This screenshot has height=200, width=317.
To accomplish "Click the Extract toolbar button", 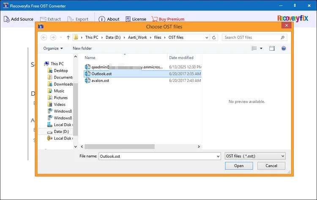I will pos(50,19).
